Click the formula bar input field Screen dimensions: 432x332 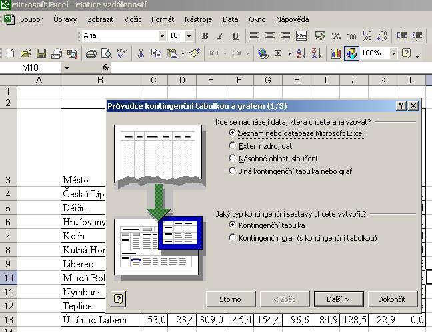(271, 67)
